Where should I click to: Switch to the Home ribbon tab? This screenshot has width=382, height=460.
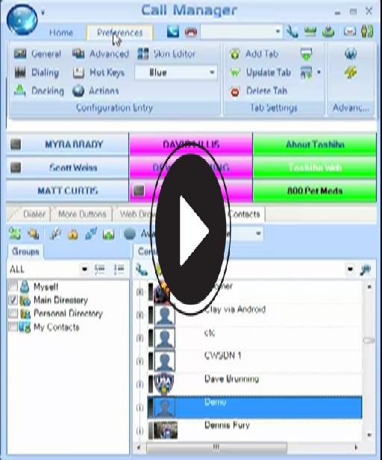pos(61,32)
